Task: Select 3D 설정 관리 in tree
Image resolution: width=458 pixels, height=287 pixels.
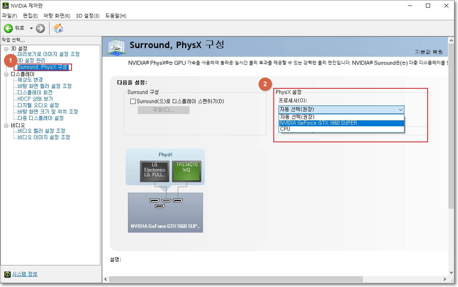Action: (31, 60)
